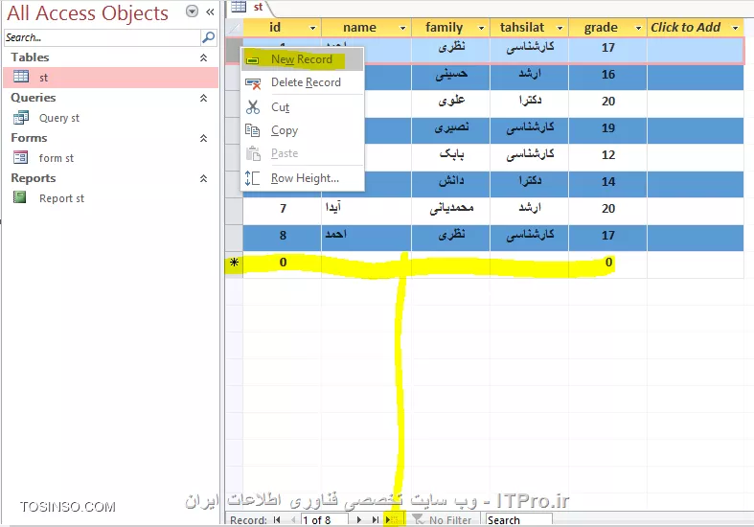Click datasheet icon on the st tab

tap(239, 7)
